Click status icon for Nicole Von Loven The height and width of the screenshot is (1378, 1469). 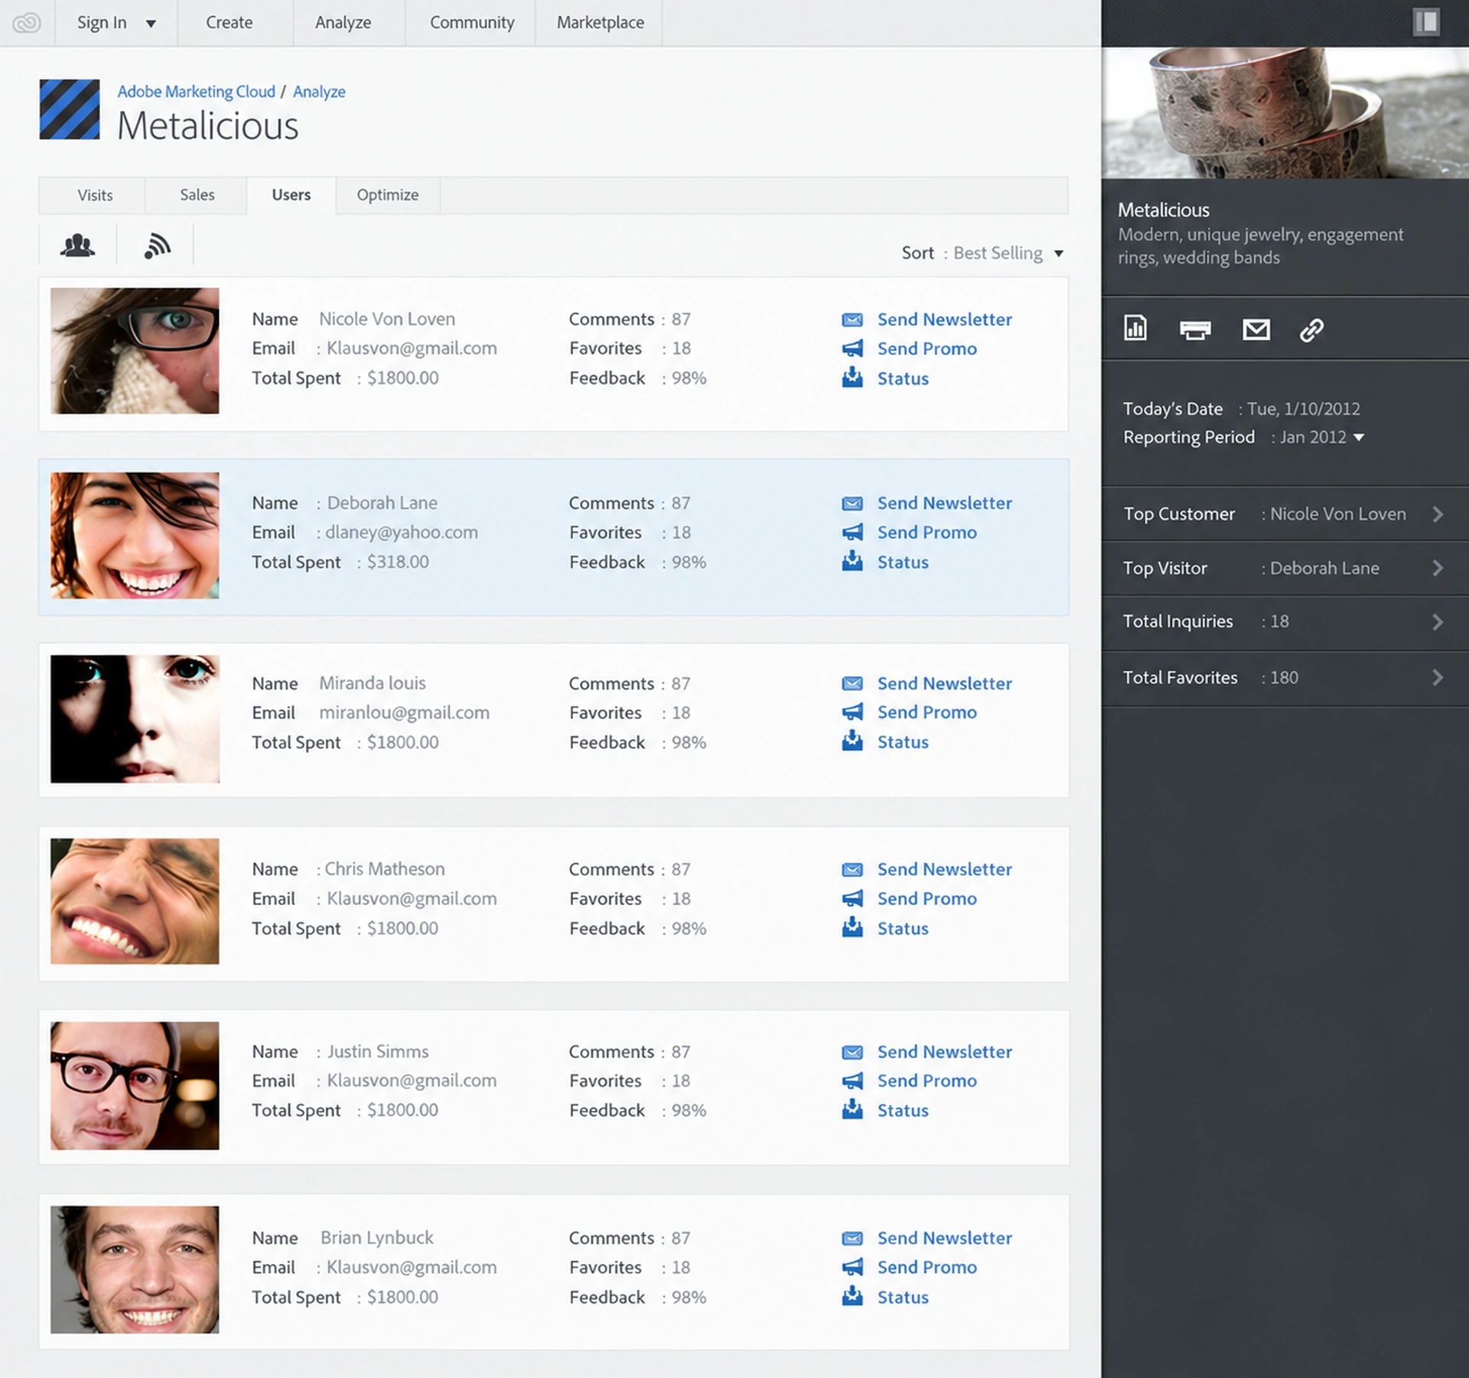[852, 377]
